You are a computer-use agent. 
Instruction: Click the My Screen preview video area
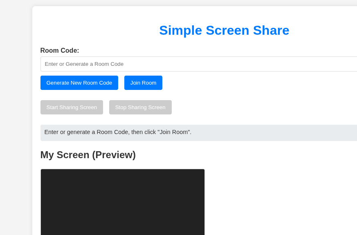pyautogui.click(x=123, y=202)
